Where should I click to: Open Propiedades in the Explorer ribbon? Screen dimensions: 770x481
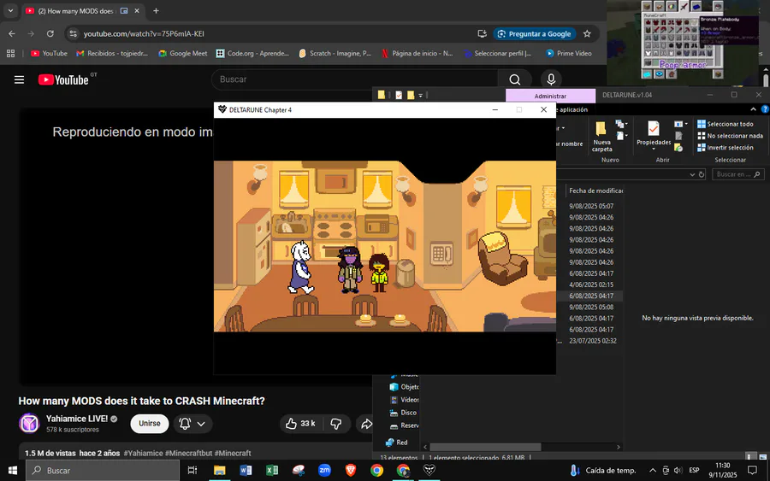click(653, 137)
